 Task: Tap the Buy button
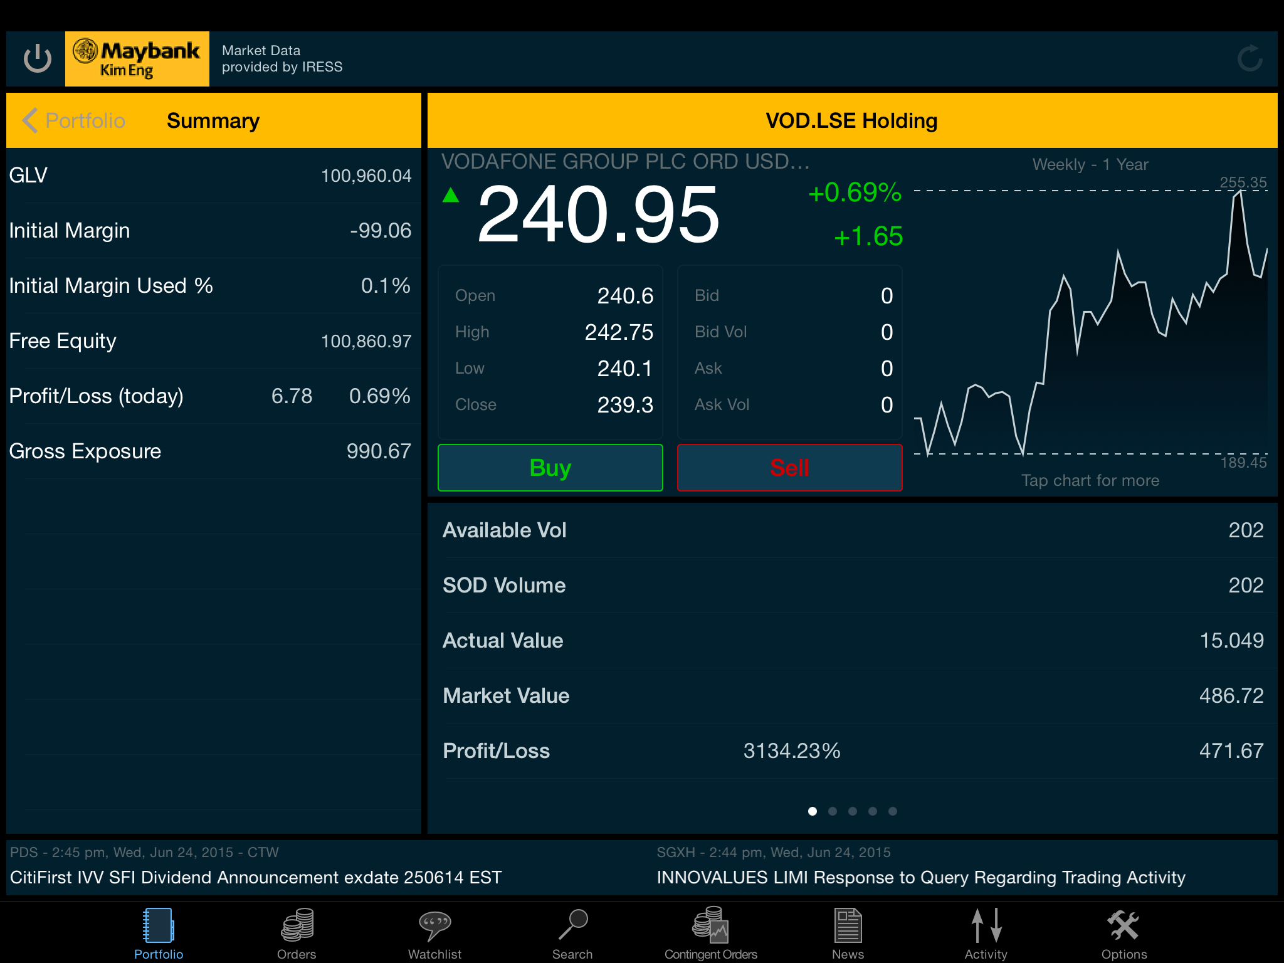pyautogui.click(x=550, y=468)
